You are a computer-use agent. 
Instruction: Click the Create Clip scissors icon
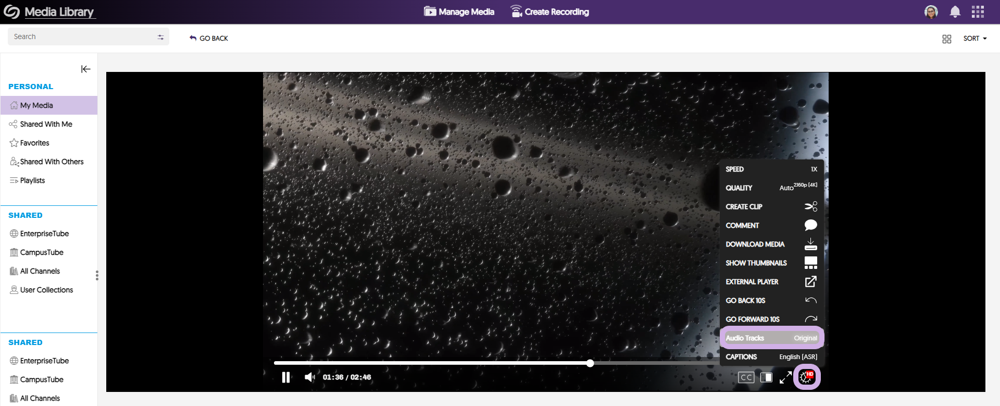(x=810, y=206)
